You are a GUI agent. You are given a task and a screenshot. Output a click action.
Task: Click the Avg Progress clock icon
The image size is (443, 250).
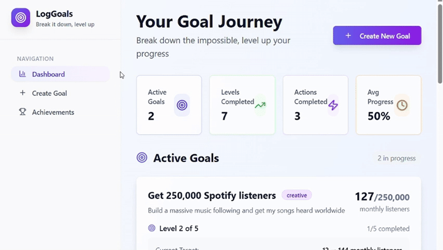[x=402, y=105]
